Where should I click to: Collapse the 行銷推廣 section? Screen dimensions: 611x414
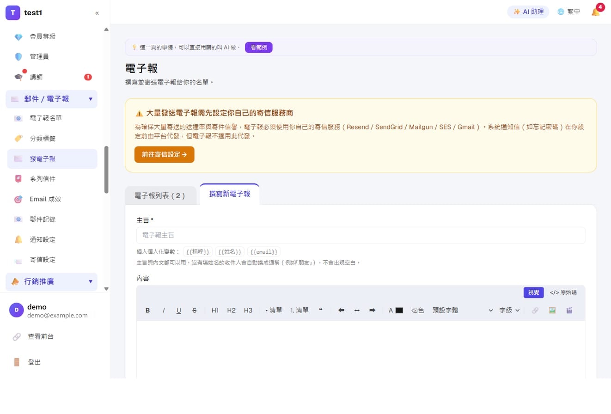[51, 281]
